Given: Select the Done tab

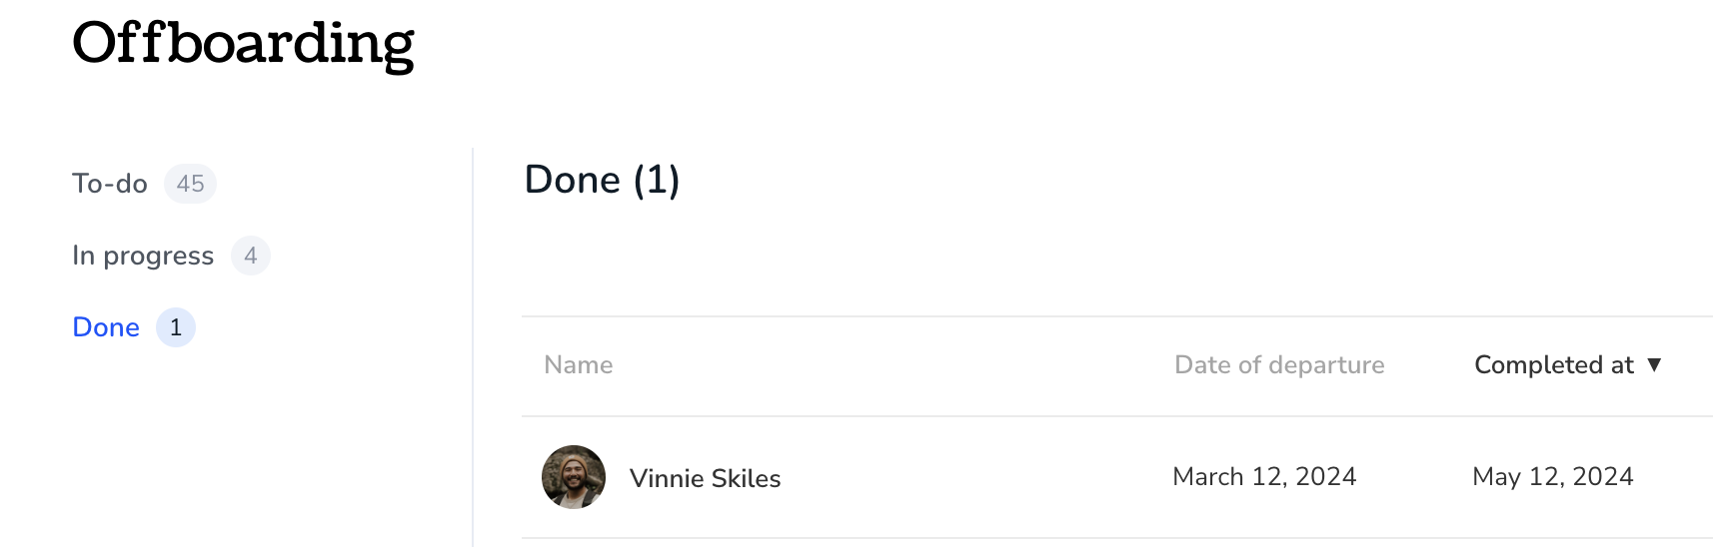Looking at the screenshot, I should coord(134,327).
